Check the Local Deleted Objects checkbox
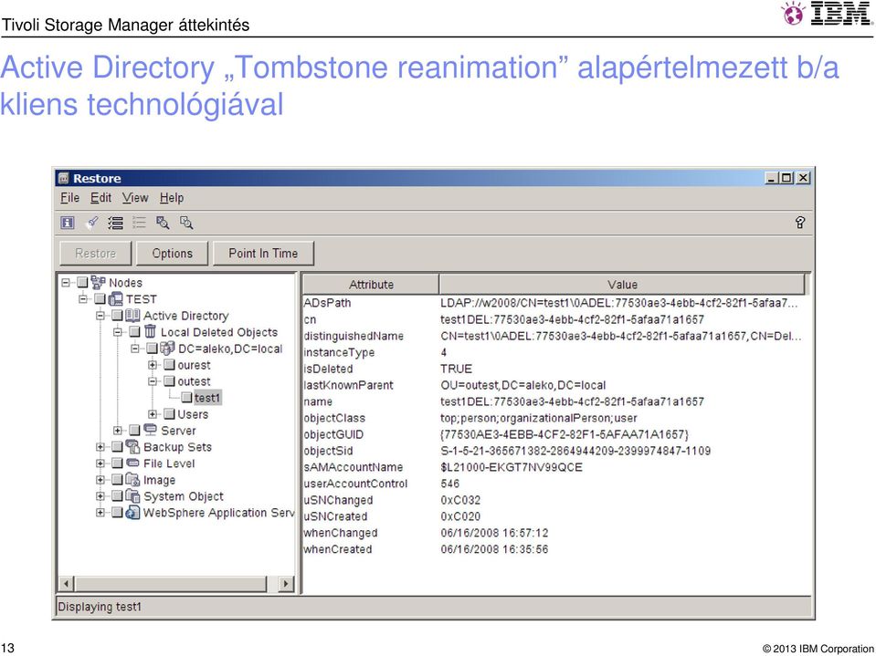 pos(134,332)
